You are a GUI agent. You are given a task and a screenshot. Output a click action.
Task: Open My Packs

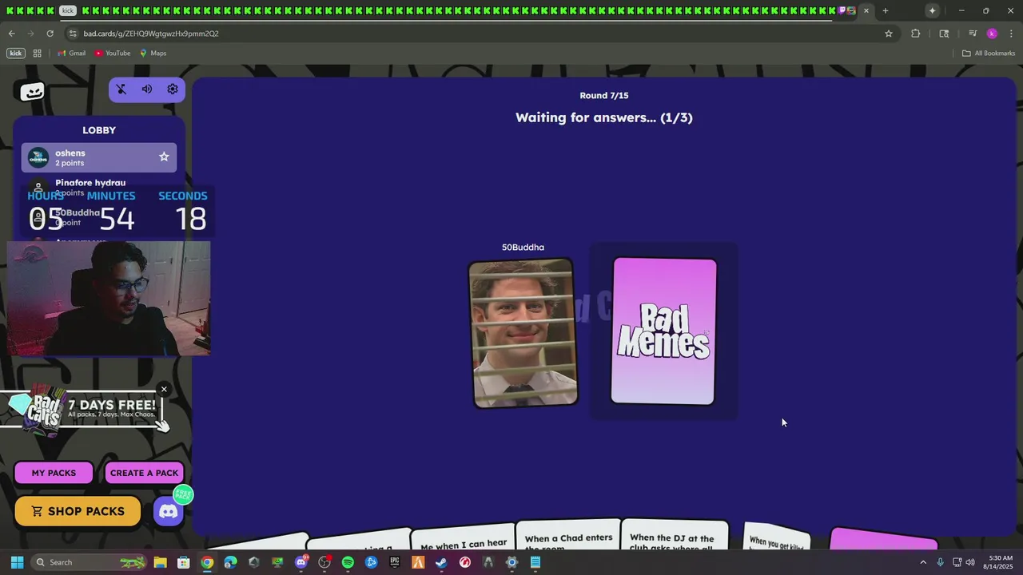click(x=54, y=473)
